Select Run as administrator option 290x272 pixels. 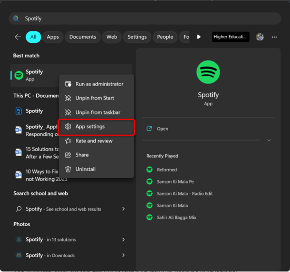click(x=99, y=84)
